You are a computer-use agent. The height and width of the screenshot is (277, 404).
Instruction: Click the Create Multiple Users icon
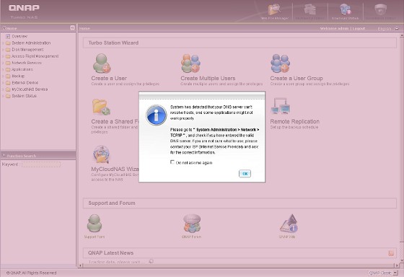pos(190,63)
